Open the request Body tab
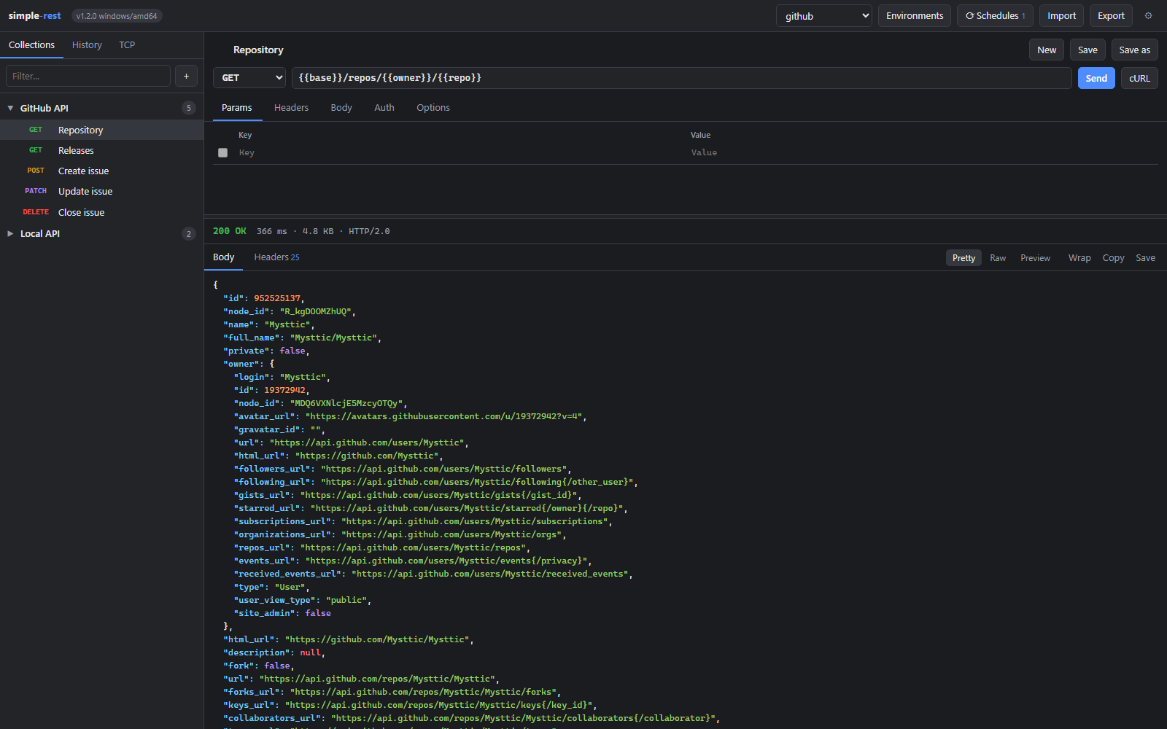The height and width of the screenshot is (729, 1167). coord(341,107)
